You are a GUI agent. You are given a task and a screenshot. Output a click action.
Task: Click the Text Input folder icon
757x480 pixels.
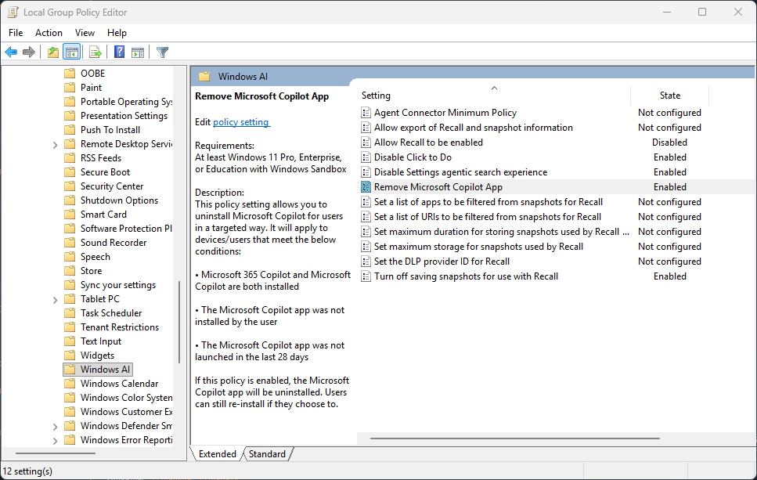click(x=70, y=341)
